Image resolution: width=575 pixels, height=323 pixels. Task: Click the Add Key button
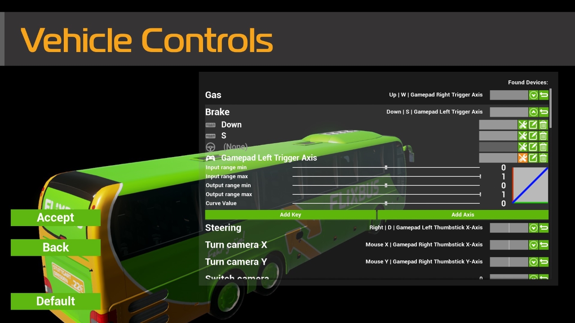click(x=291, y=214)
